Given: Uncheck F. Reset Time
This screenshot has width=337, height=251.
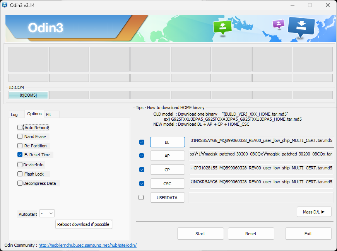Looking at the screenshot, I should click(x=20, y=155).
